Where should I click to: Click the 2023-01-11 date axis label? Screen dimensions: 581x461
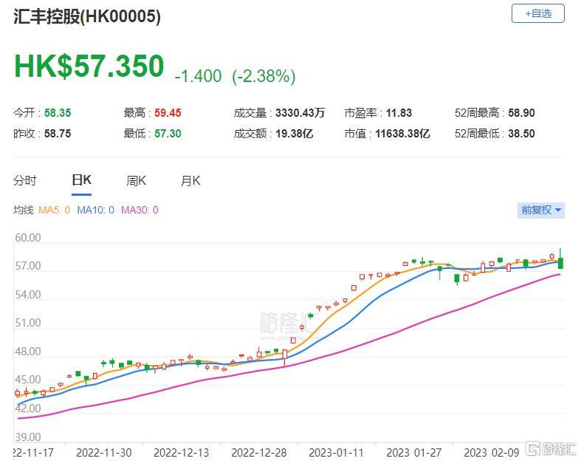[337, 453]
